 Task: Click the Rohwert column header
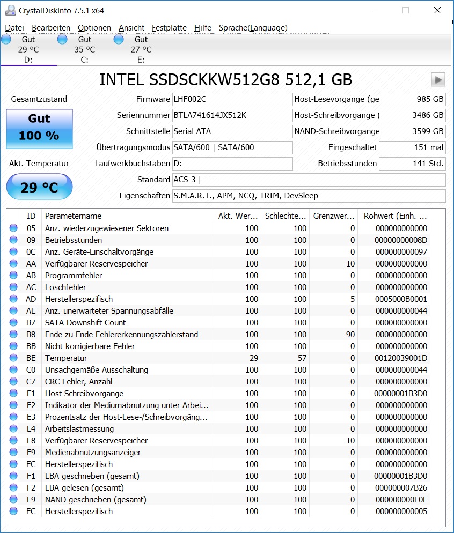coord(395,216)
